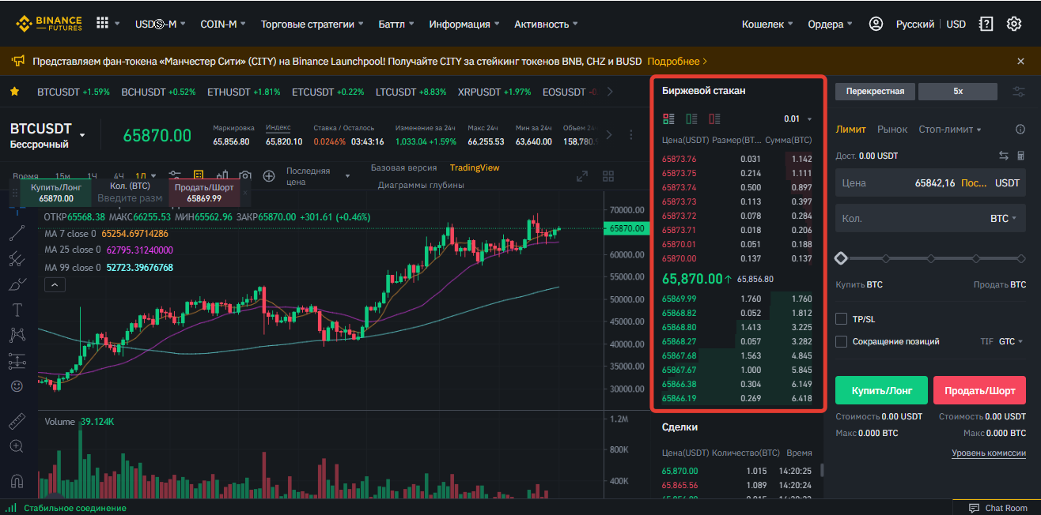Open the Кошелек menu
1041x515 pixels.
point(768,24)
